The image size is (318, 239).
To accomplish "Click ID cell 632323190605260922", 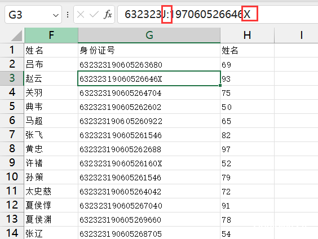I will point(149,121).
